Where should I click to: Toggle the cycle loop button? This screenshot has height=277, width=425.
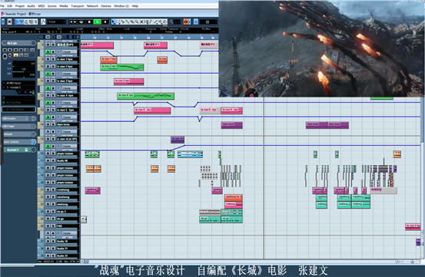[x=81, y=22]
